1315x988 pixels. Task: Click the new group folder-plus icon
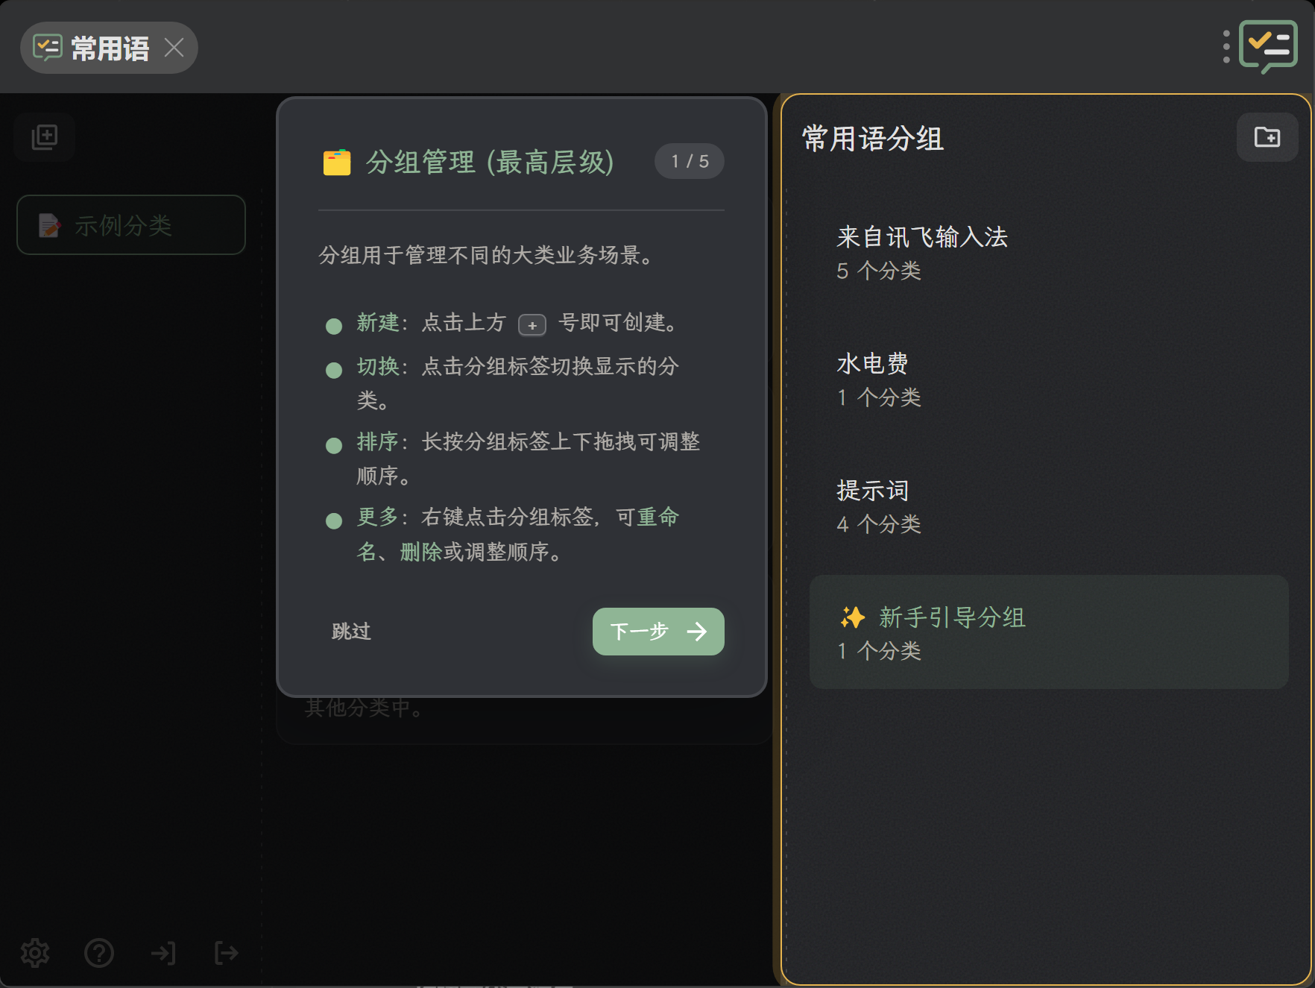1267,137
